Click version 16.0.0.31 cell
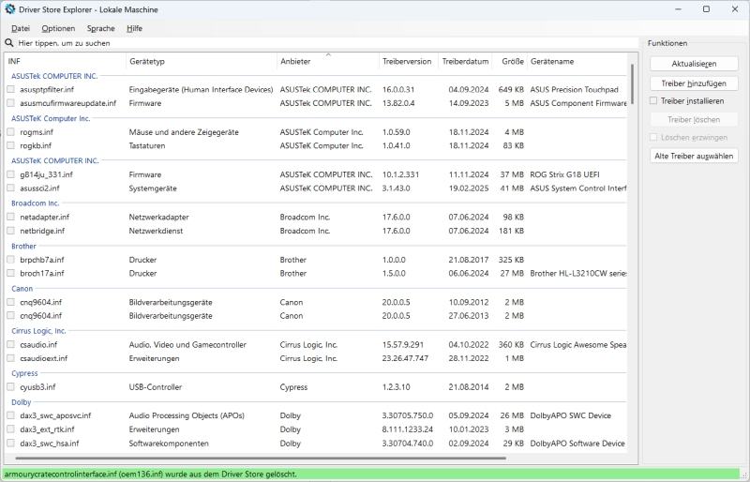 coord(398,89)
